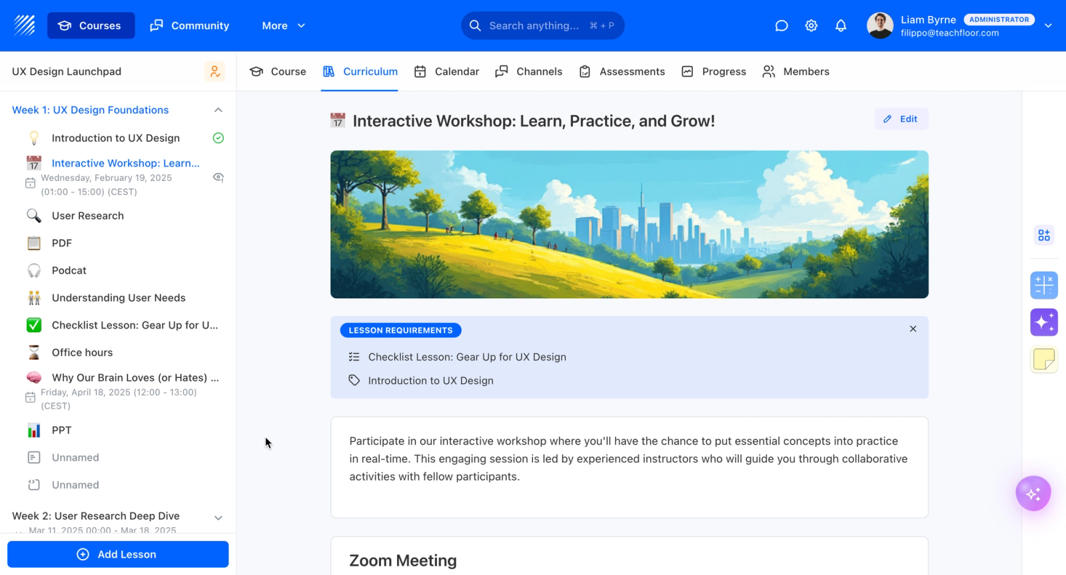Open the PPT lesson
1066x575 pixels.
tap(62, 430)
